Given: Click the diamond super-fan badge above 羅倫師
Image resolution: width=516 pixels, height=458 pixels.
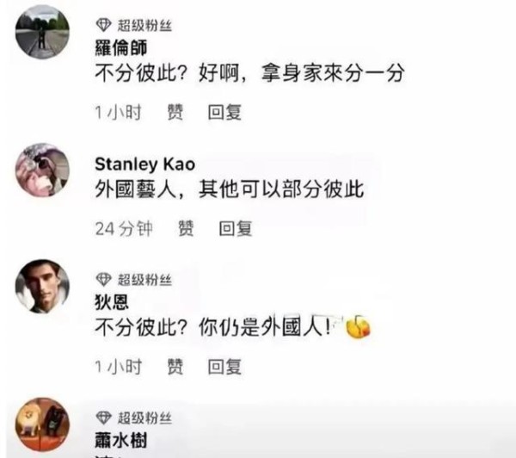Looking at the screenshot, I should (104, 25).
